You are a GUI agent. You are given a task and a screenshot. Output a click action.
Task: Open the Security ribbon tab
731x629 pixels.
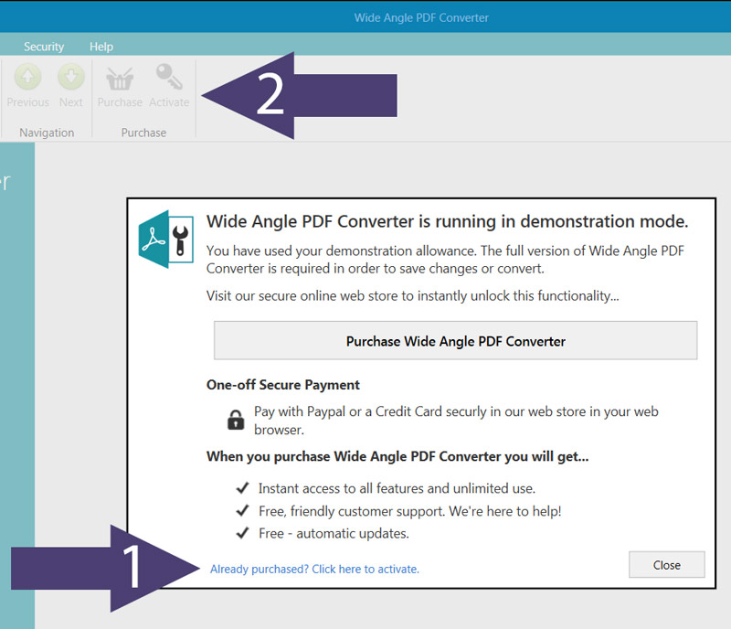(x=44, y=47)
